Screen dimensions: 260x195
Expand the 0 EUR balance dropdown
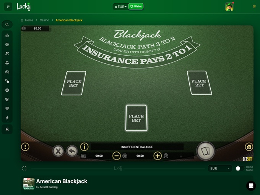click(x=120, y=6)
